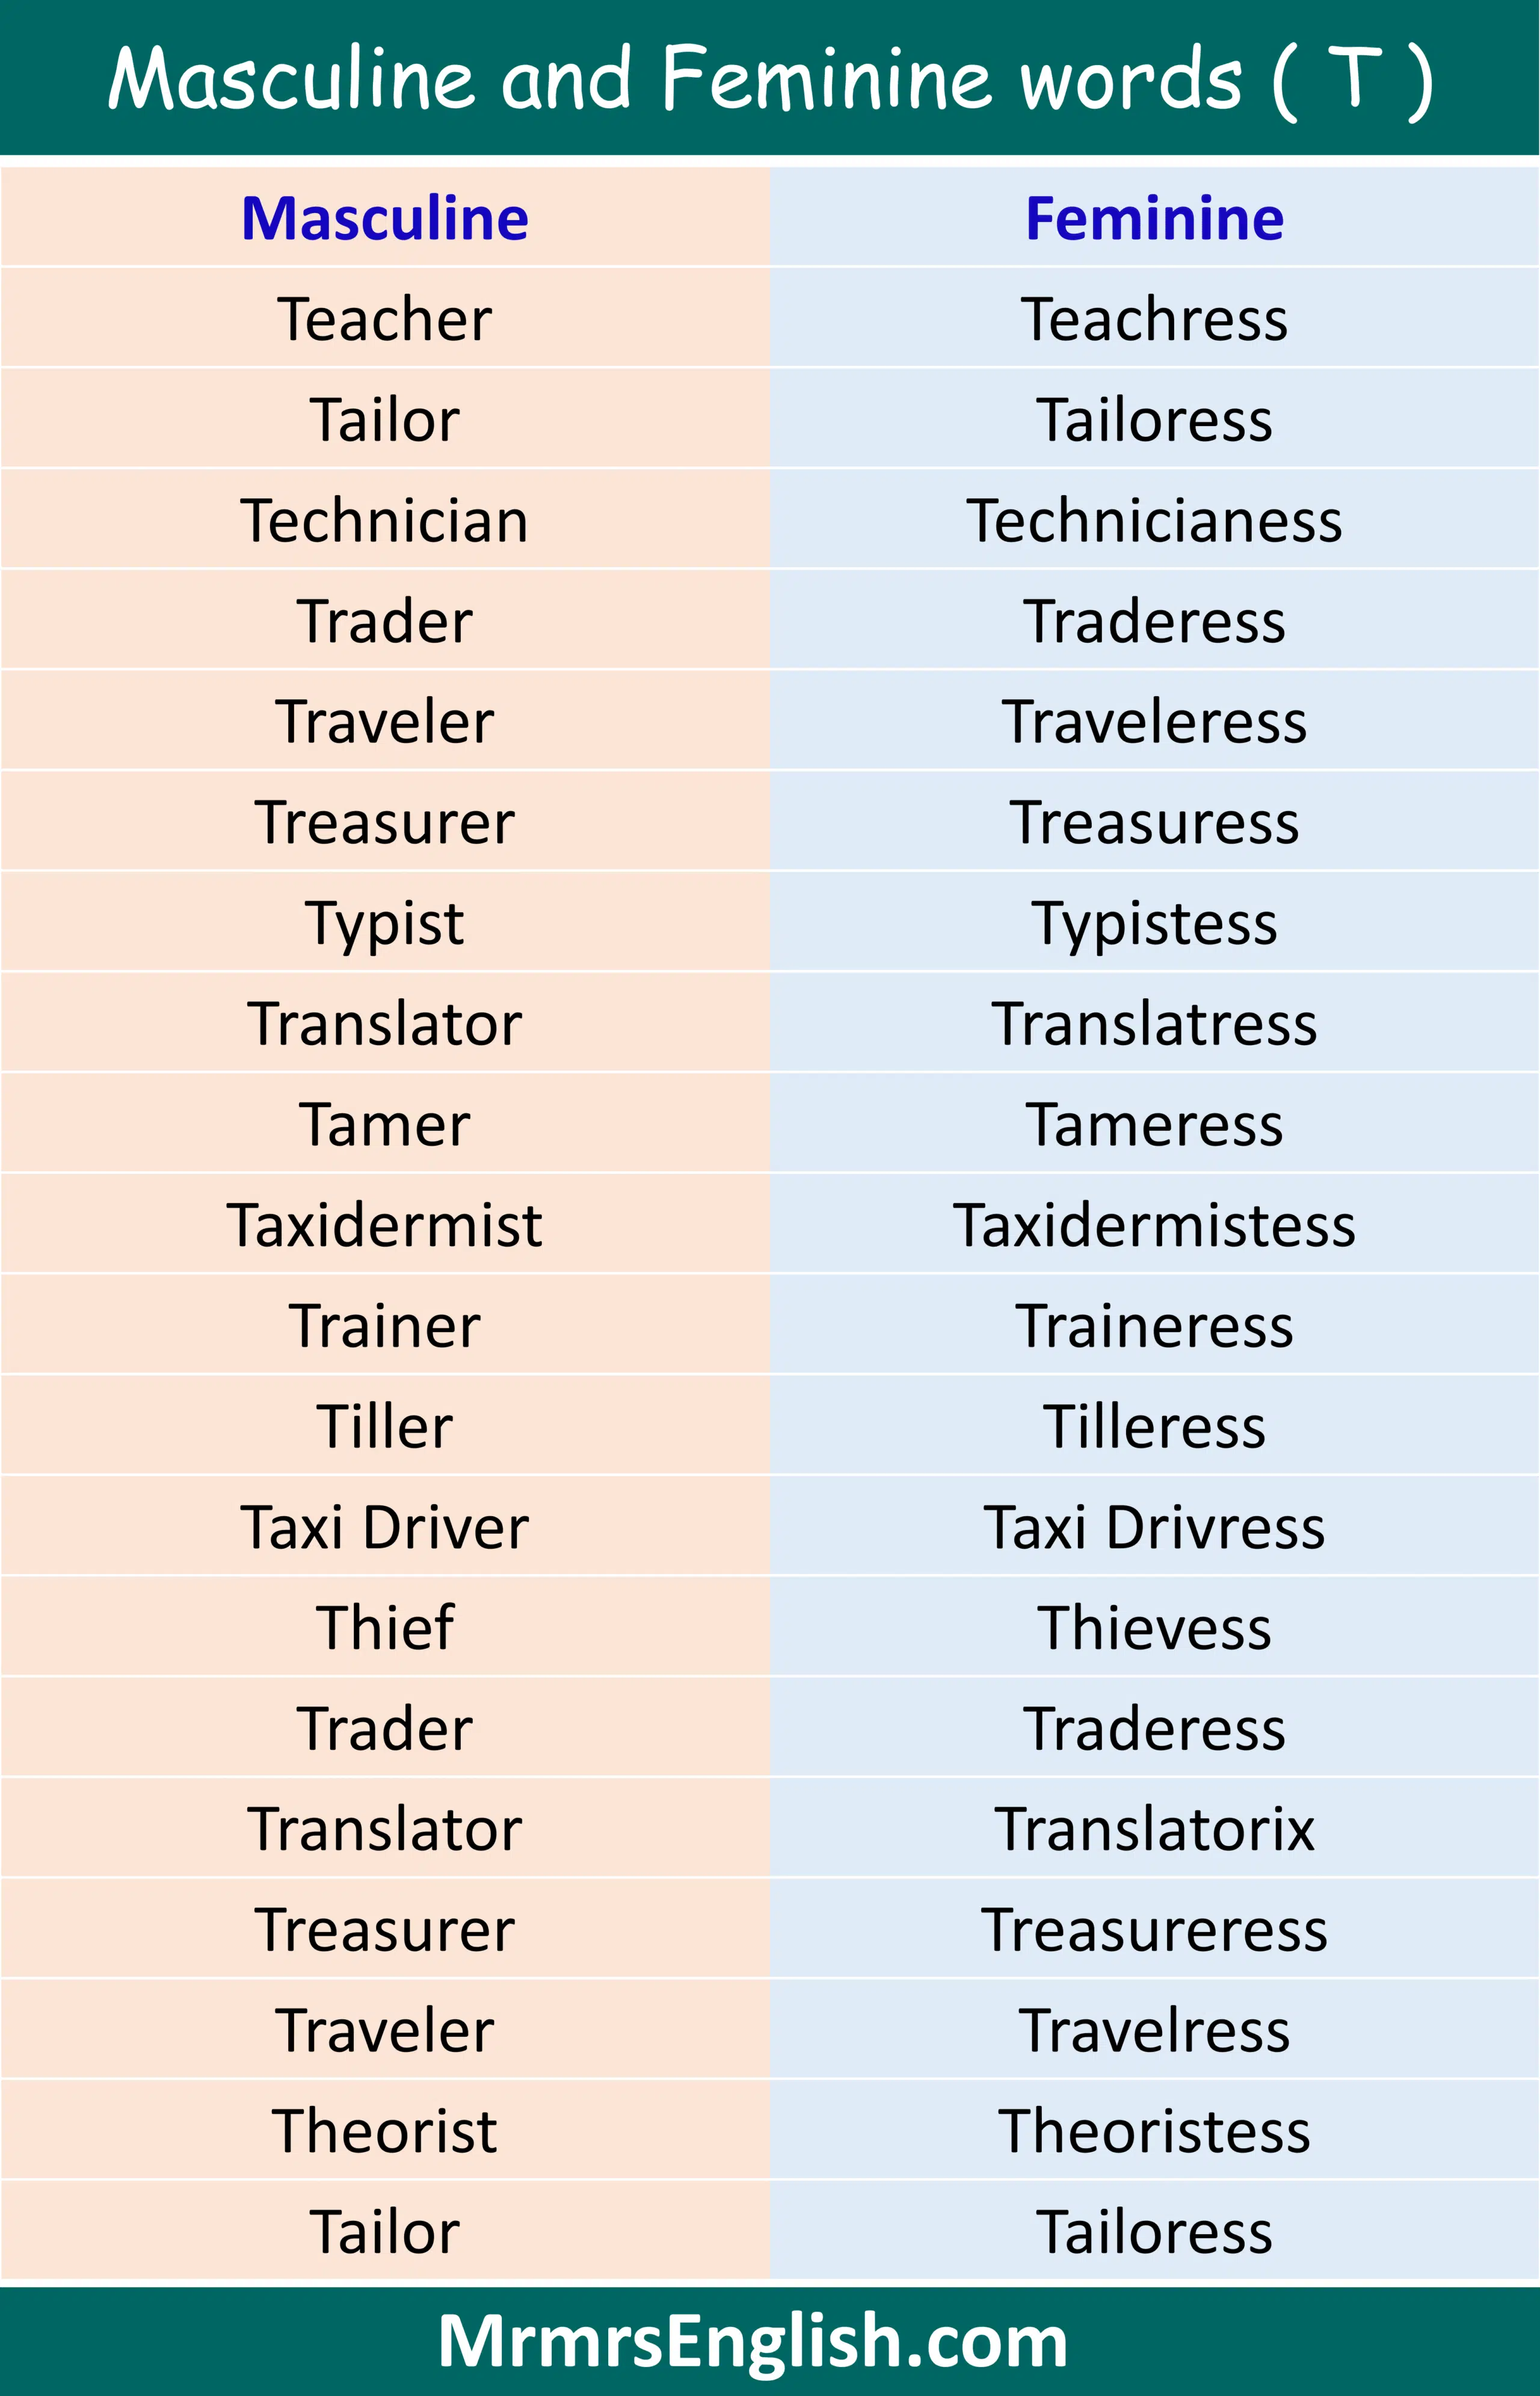Click the MrmrsEnglish.com website link
1540x2396 pixels.
pyautogui.click(x=752, y=2341)
